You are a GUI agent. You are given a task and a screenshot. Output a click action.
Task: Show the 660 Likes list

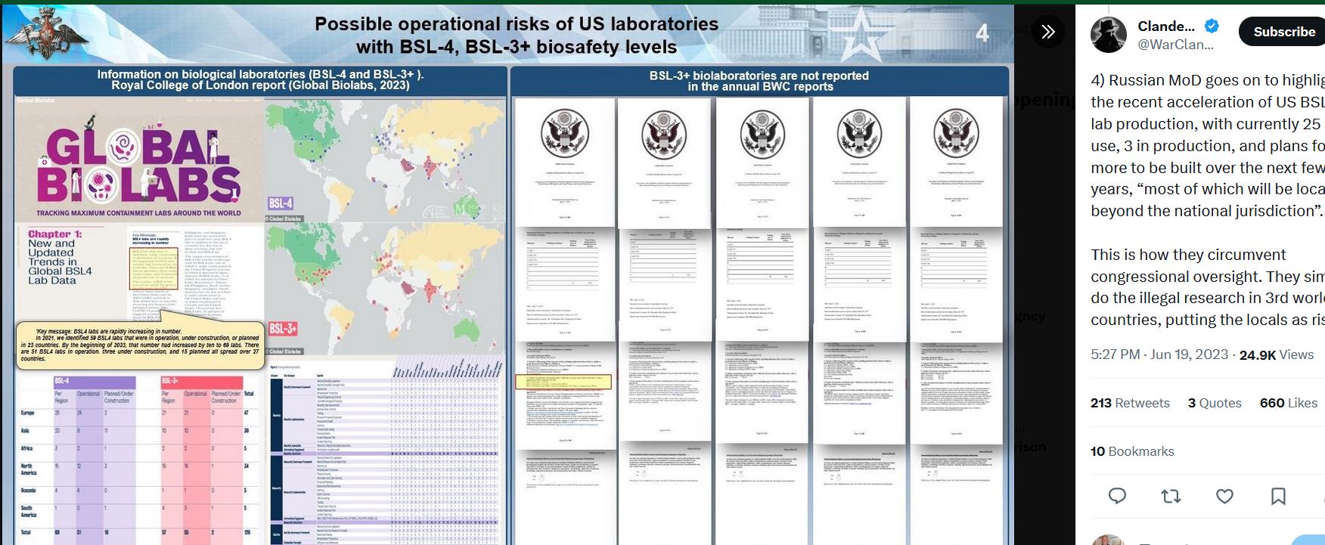tap(1288, 403)
